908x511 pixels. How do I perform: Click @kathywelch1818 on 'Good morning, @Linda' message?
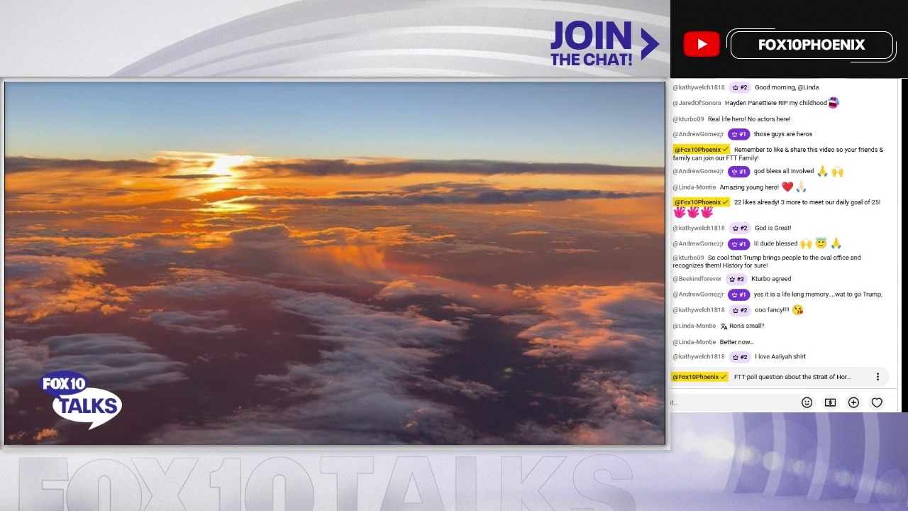pyautogui.click(x=699, y=87)
